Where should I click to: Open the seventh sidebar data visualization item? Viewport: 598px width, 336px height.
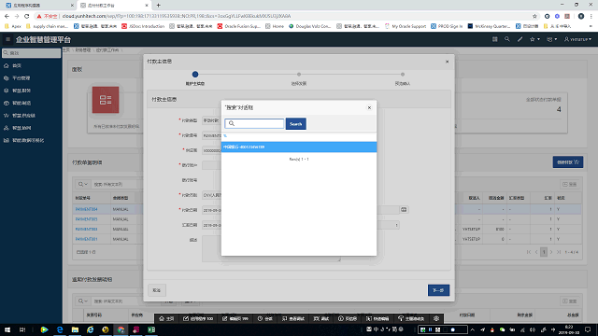[31, 140]
